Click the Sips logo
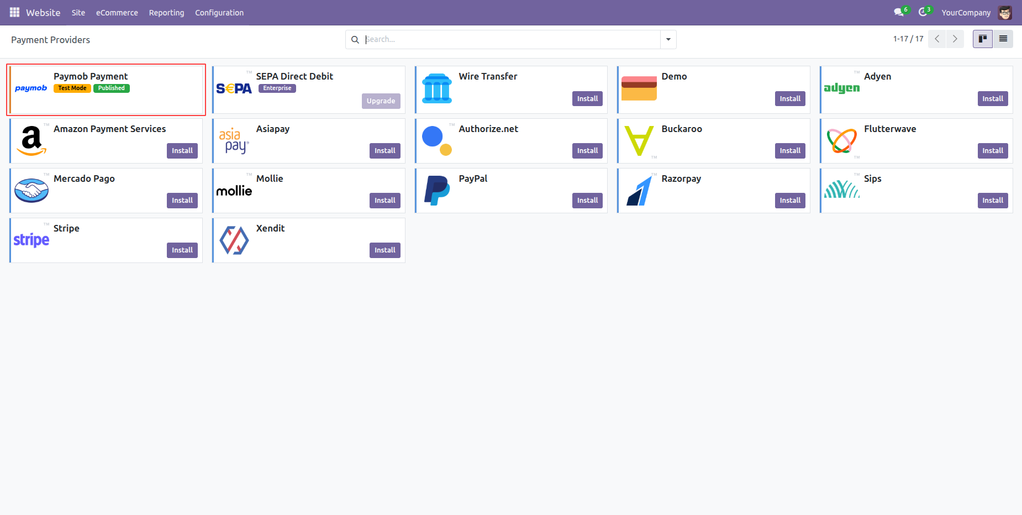This screenshot has width=1022, height=515. [842, 189]
